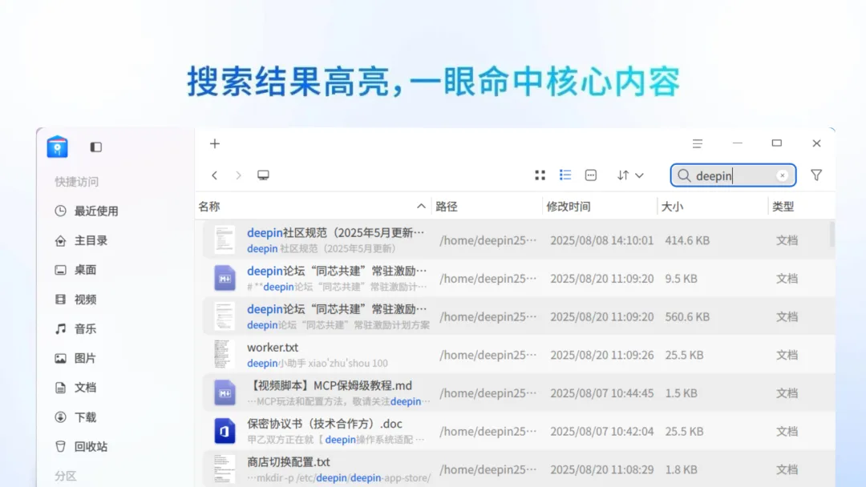Click the clock icon beside 最近使用
This screenshot has height=487, width=866.
[x=61, y=211]
